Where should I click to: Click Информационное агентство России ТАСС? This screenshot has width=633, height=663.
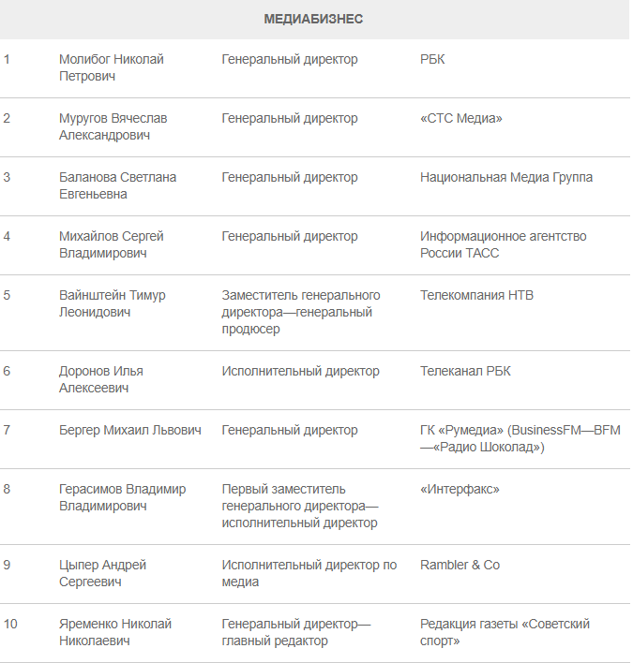tap(503, 244)
